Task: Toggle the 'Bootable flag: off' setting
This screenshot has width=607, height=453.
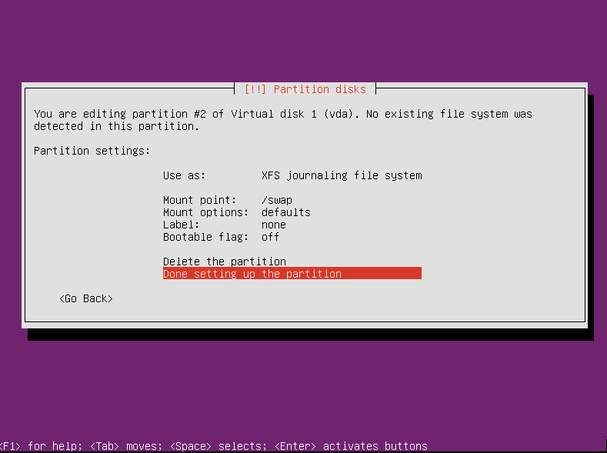Action: tap(292, 237)
